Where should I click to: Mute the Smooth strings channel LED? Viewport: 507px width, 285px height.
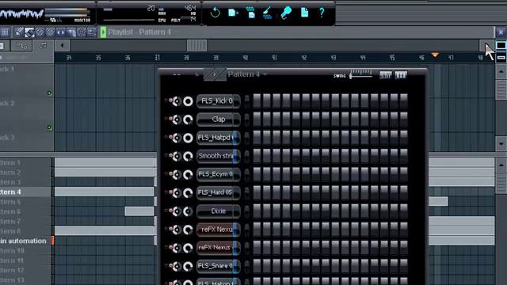pyautogui.click(x=170, y=156)
